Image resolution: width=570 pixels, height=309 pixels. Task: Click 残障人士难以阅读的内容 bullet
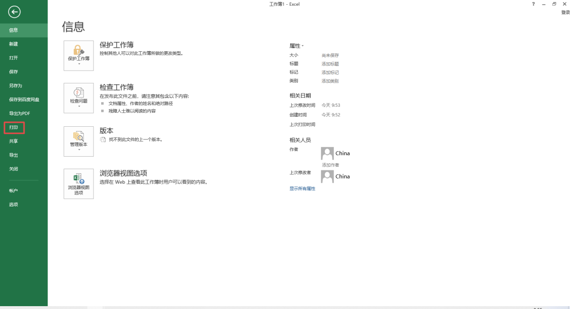click(x=132, y=111)
